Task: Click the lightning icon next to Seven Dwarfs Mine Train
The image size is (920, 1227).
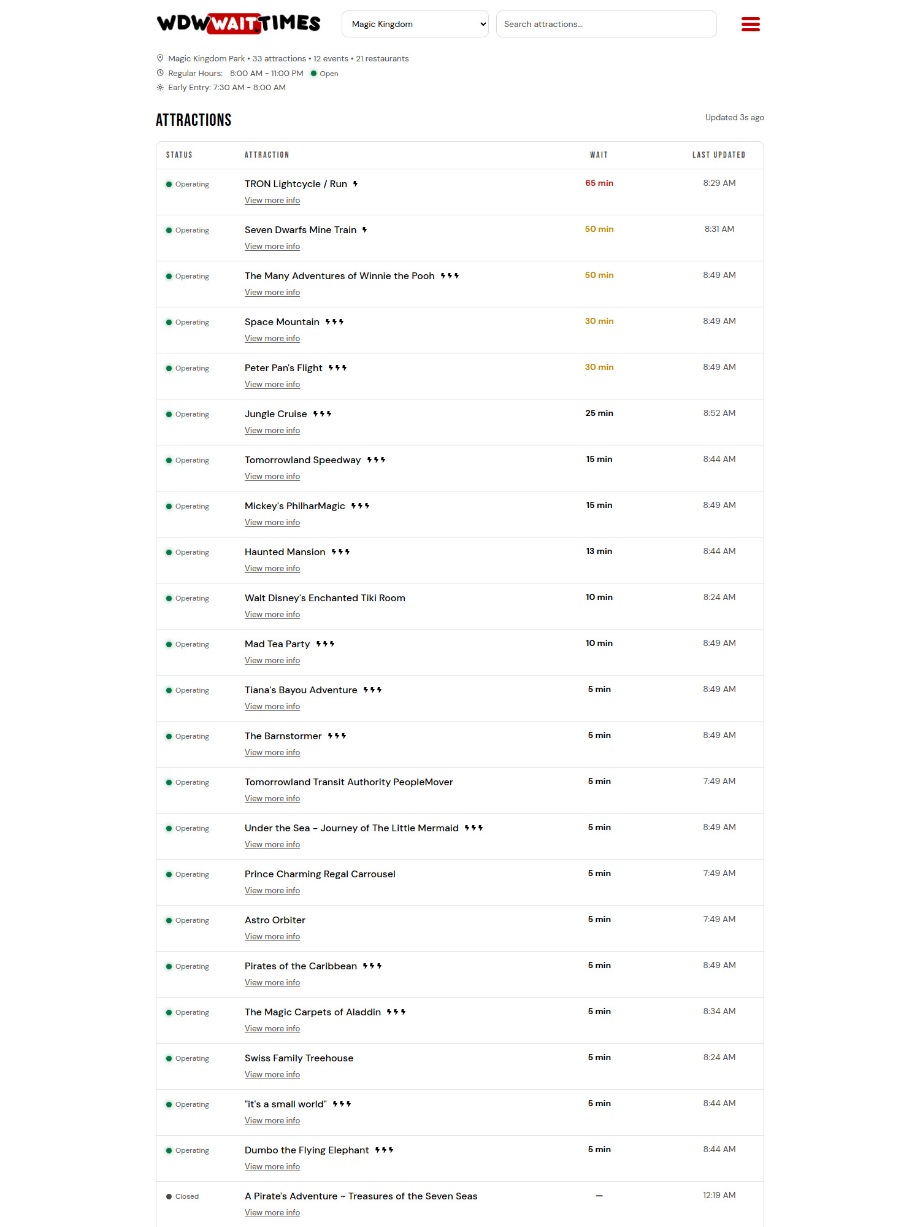Action: tap(364, 230)
